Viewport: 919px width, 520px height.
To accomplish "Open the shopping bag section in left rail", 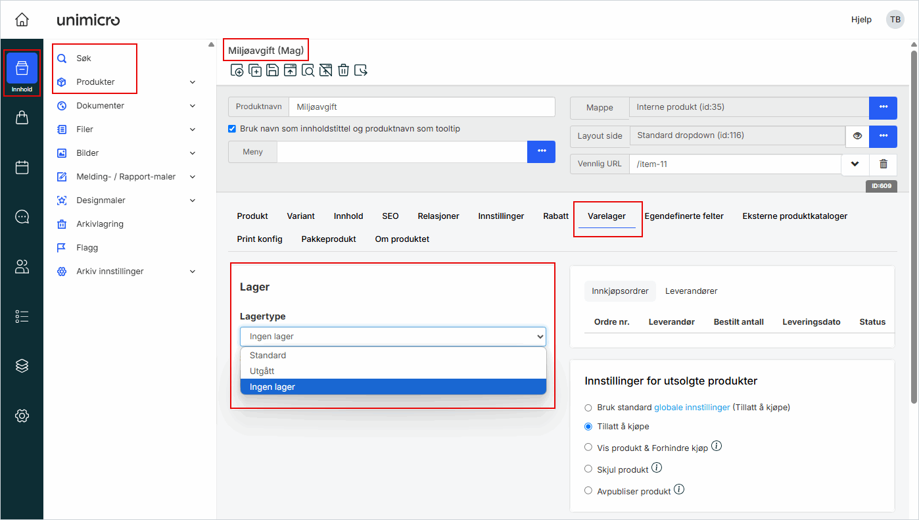I will [x=22, y=118].
